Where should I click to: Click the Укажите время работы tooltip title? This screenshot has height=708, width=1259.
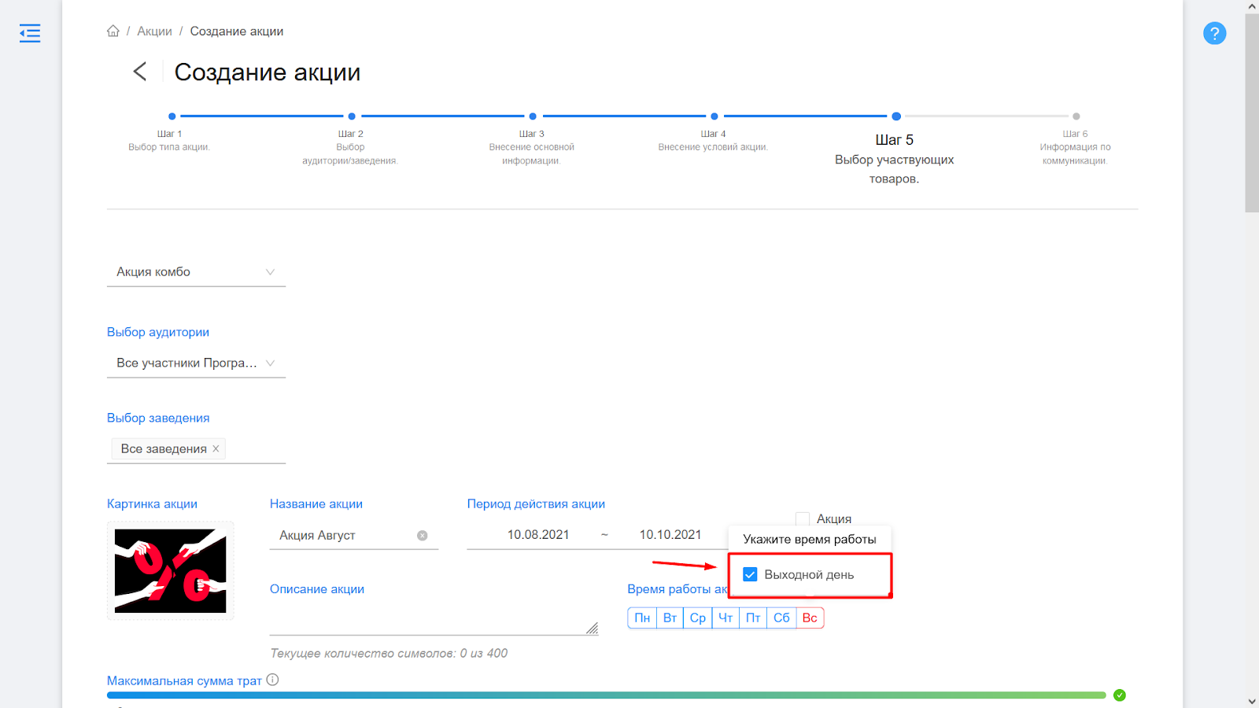[810, 540]
